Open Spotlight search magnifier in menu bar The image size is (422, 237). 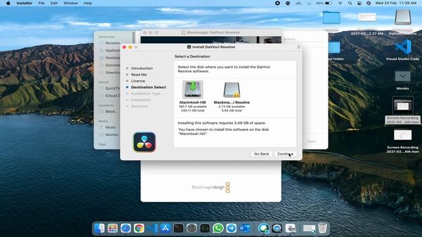[350, 3]
